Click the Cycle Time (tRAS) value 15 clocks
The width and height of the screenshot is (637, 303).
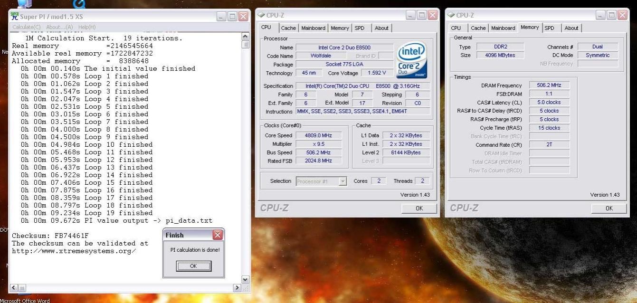pos(549,128)
